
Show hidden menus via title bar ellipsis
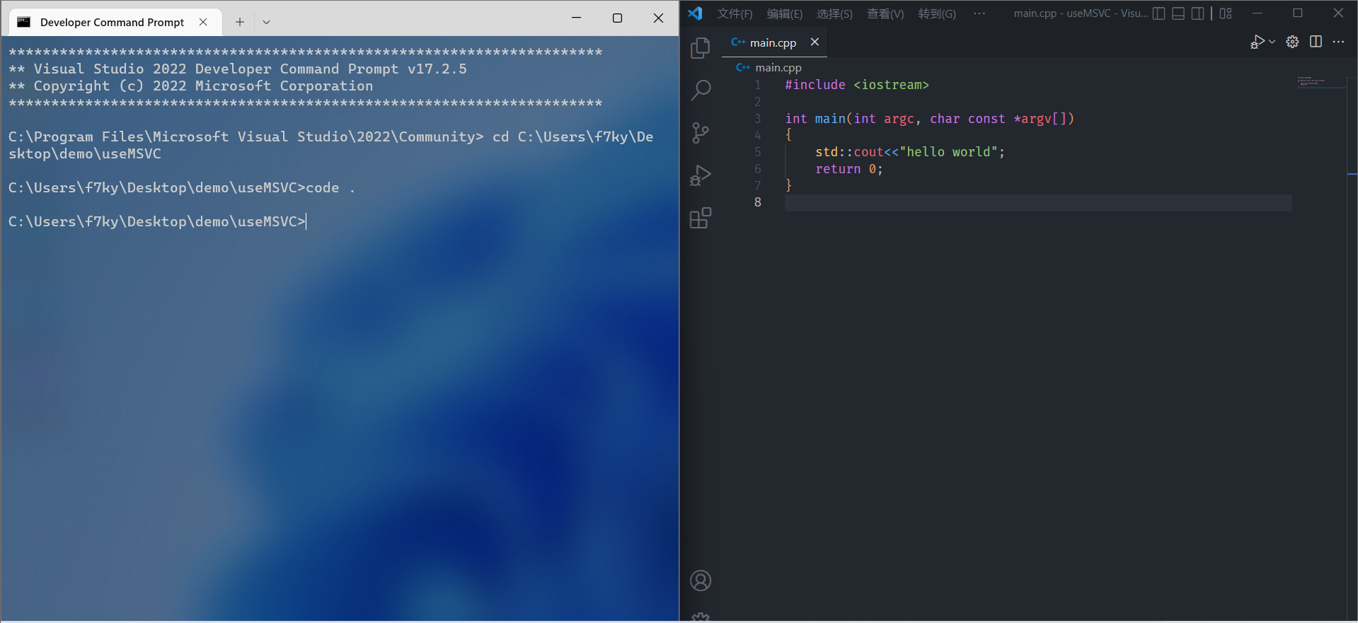coord(979,13)
